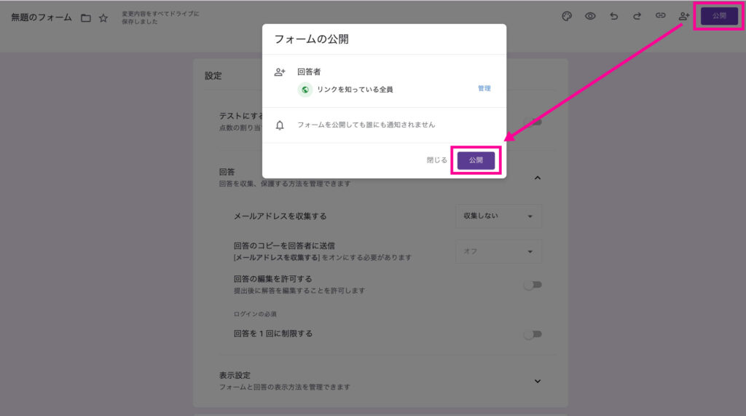Turn on 回答を1回に制限する switch
This screenshot has height=416, width=746.
click(x=533, y=334)
